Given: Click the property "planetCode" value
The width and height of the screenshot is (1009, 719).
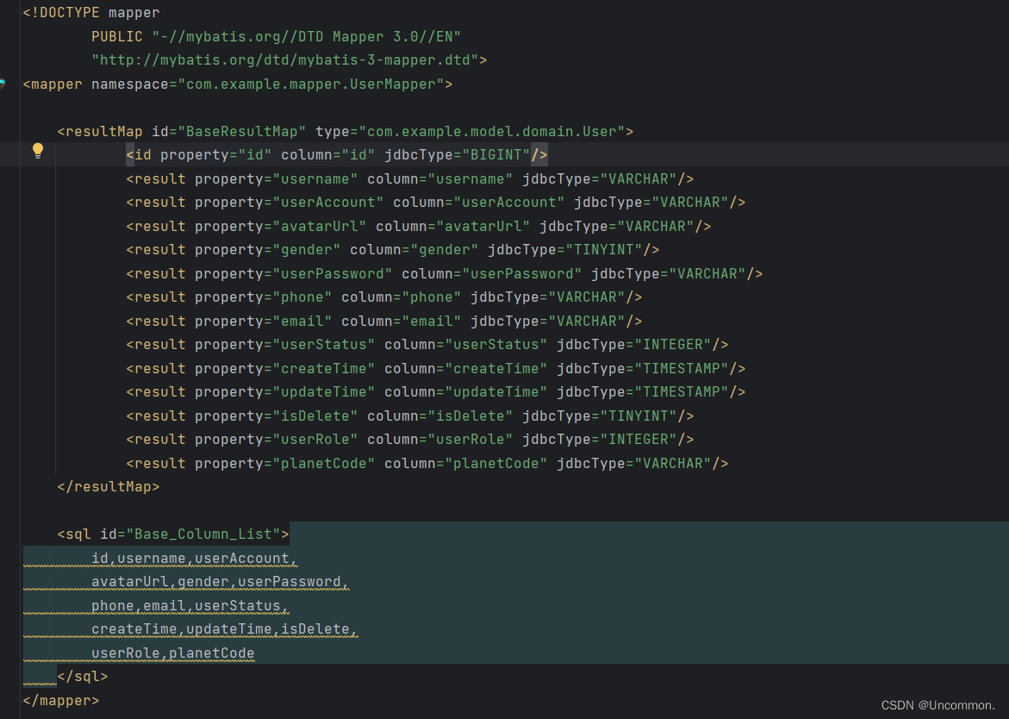Looking at the screenshot, I should (324, 464).
